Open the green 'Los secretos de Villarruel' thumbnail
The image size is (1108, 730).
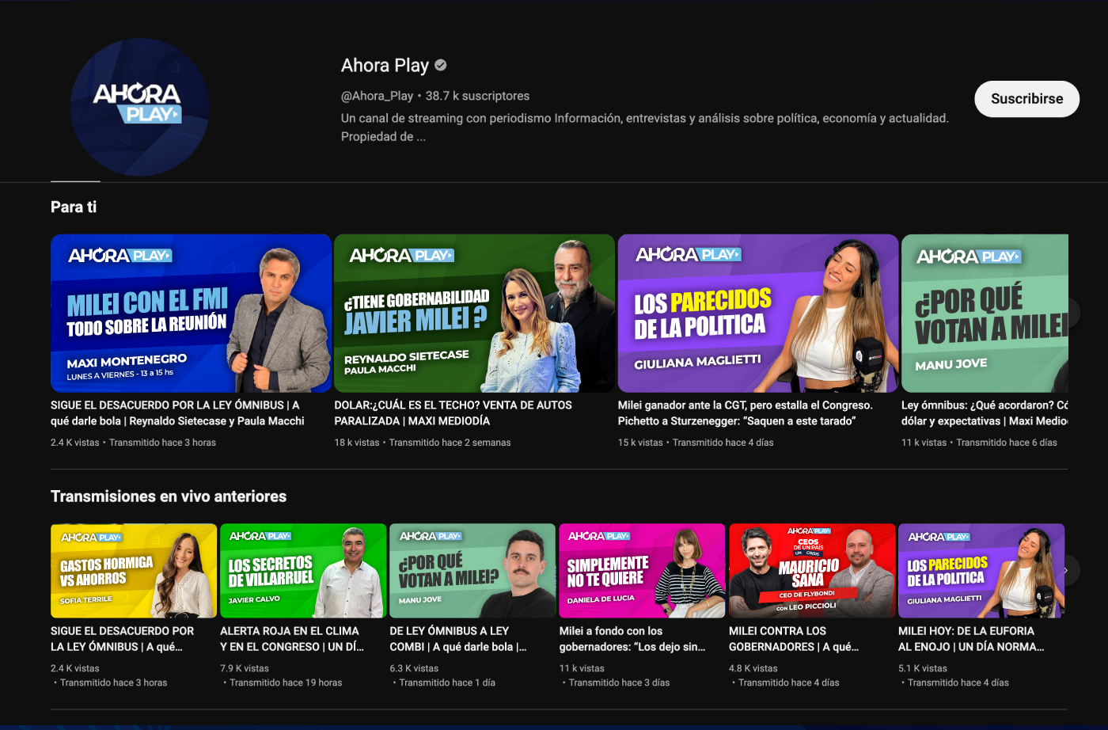tap(303, 570)
